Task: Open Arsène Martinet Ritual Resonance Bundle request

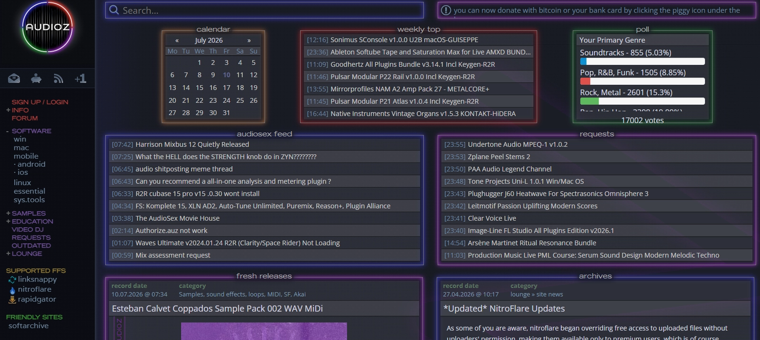Action: (532, 243)
